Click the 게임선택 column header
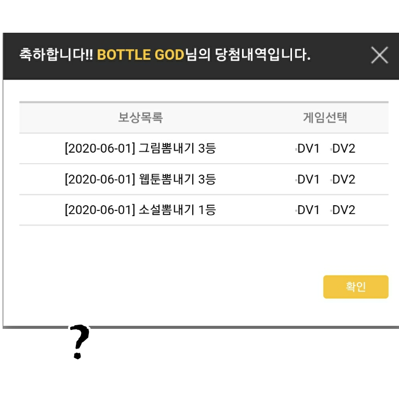 (x=325, y=117)
